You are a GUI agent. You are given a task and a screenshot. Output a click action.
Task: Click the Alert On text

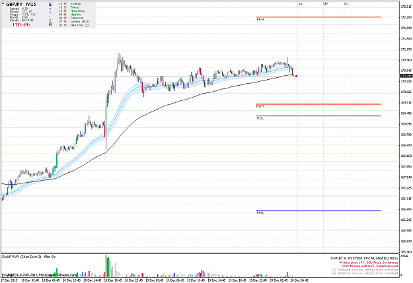[50, 257]
